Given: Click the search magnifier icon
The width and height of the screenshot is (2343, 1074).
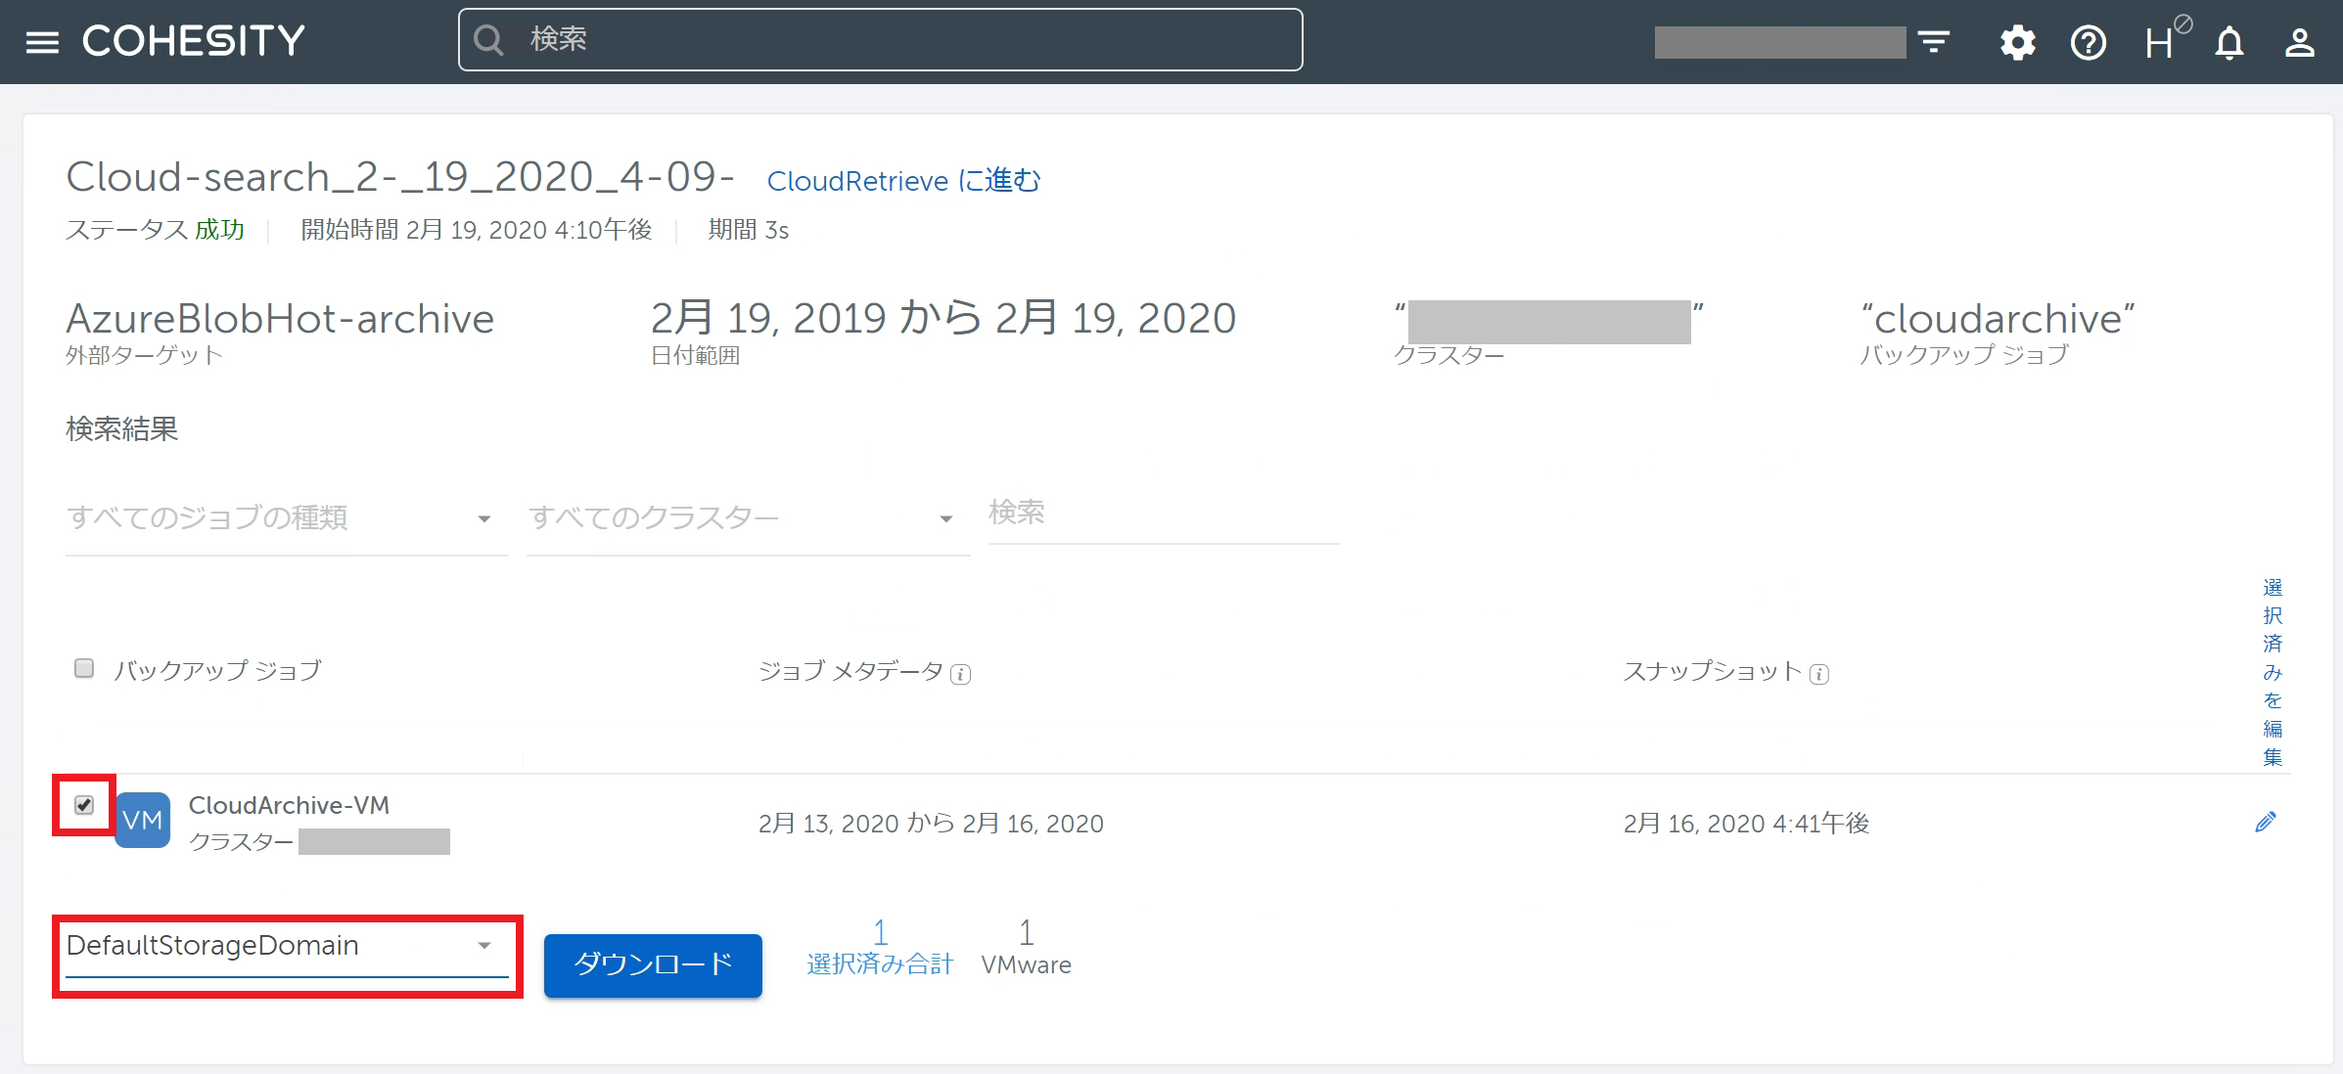Looking at the screenshot, I should pos(488,40).
